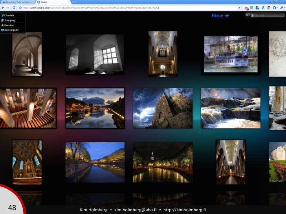The height and width of the screenshot is (214, 286).
Task: Click in the Cooliris search field
Action: pyautogui.click(x=264, y=15)
